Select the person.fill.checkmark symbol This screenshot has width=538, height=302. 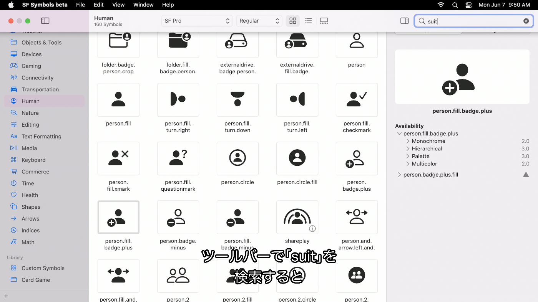(357, 100)
